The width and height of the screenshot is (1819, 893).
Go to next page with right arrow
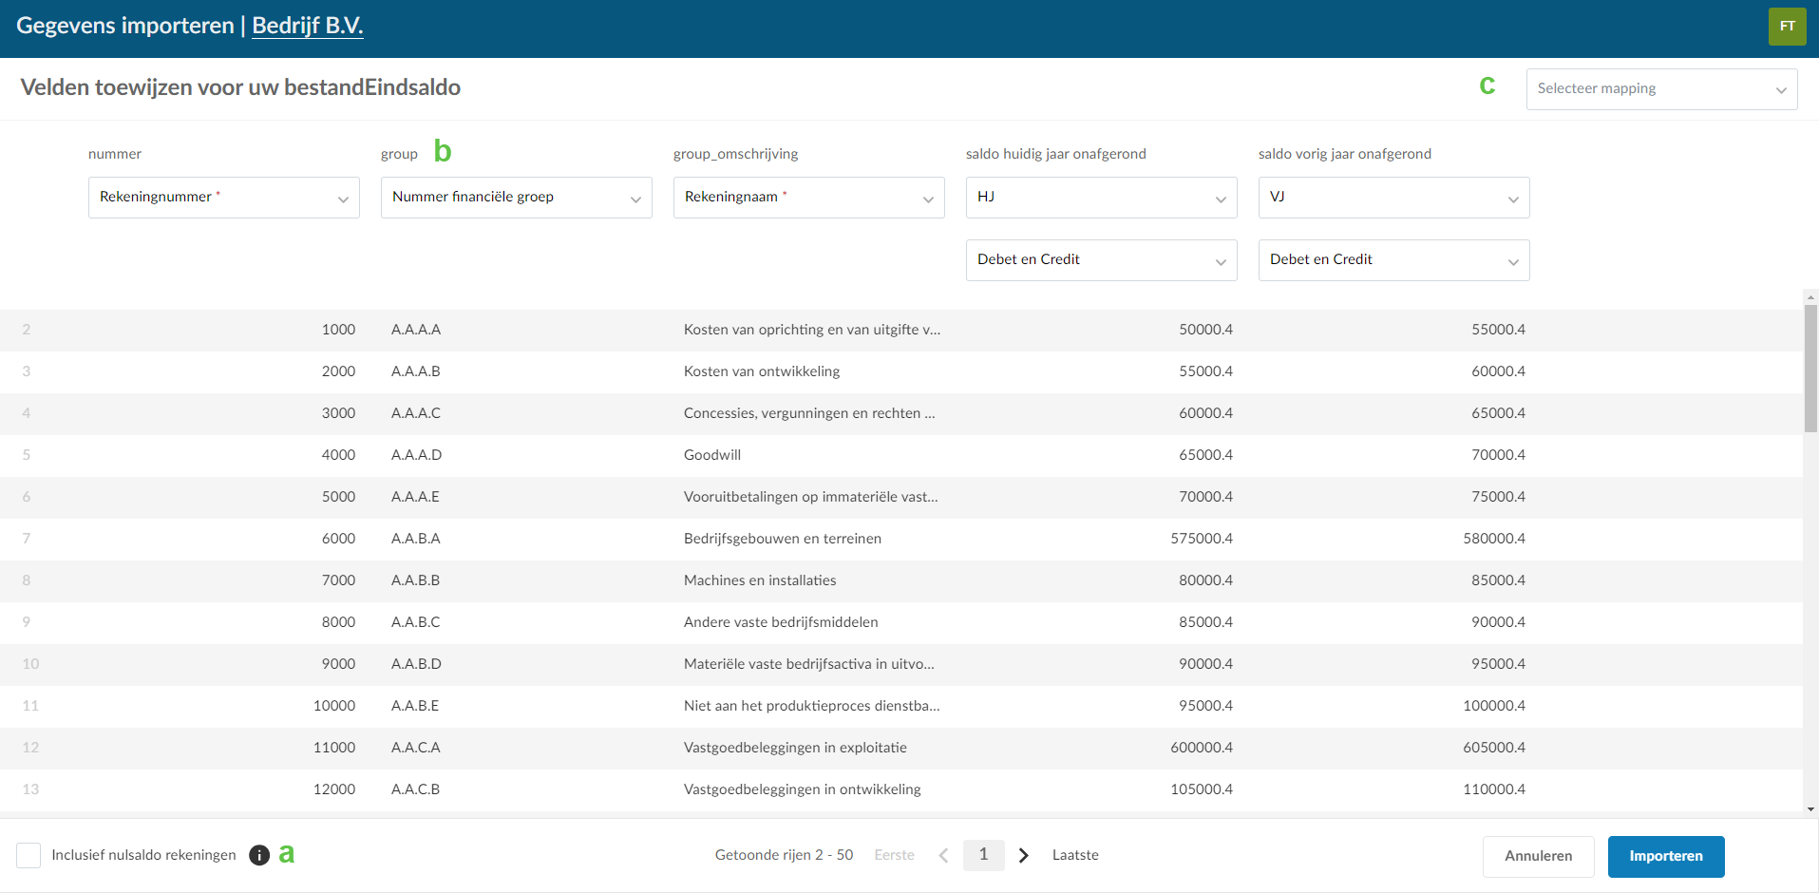point(1023,855)
